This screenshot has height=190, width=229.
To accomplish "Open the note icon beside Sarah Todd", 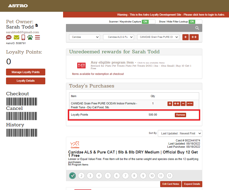I will point(37,25).
